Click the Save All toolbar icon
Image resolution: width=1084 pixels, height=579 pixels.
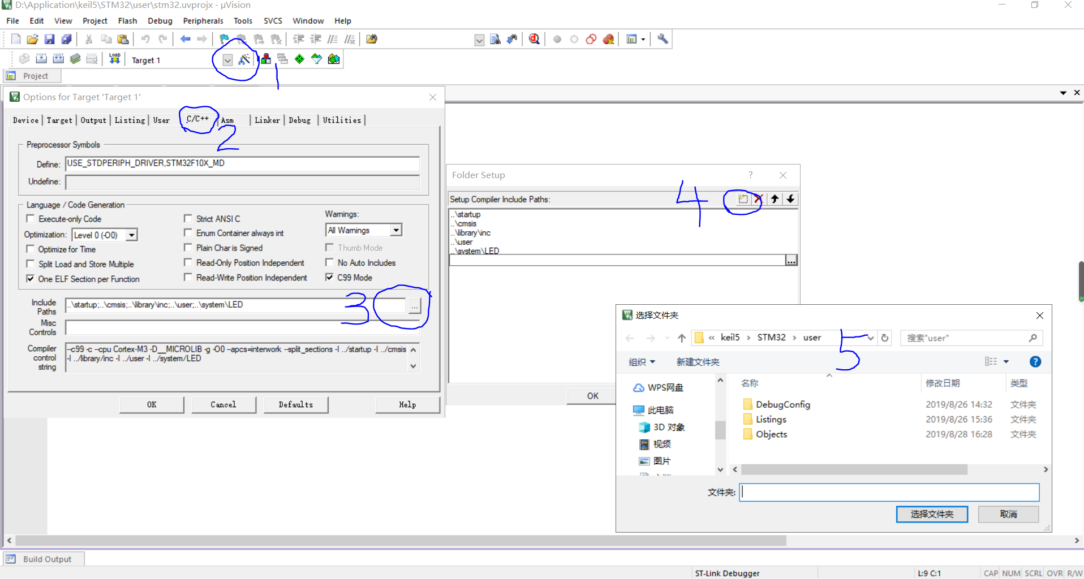point(67,39)
